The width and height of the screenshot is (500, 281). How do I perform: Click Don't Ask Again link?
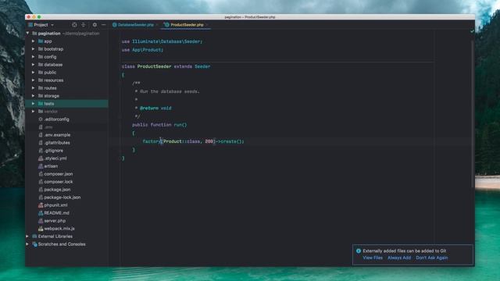(x=432, y=258)
